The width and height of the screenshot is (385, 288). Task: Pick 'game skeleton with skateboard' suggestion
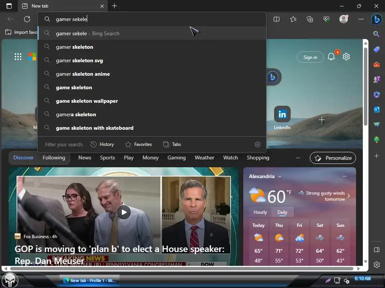(152, 128)
